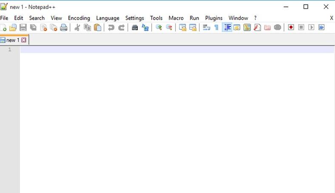
Task: Play back the recorded macro icon
Action: tap(311, 27)
